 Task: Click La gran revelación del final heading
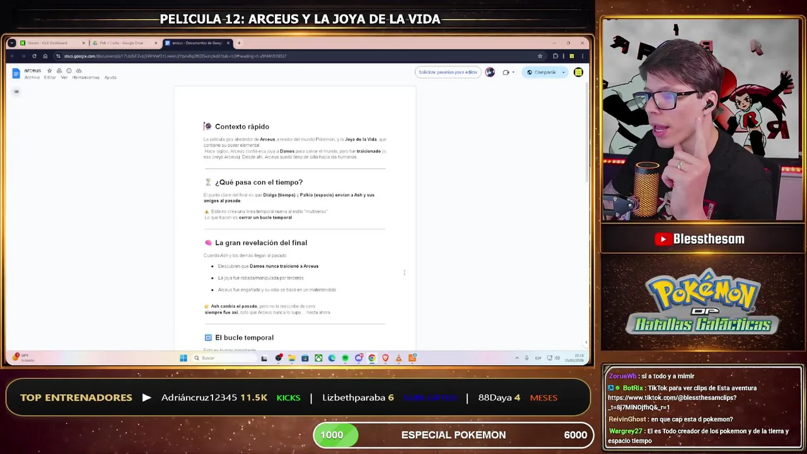[261, 243]
